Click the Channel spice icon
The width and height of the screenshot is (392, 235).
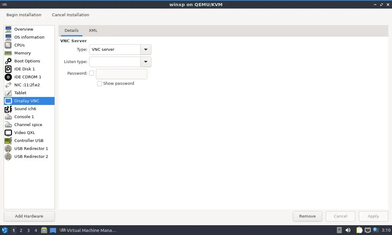(x=8, y=125)
